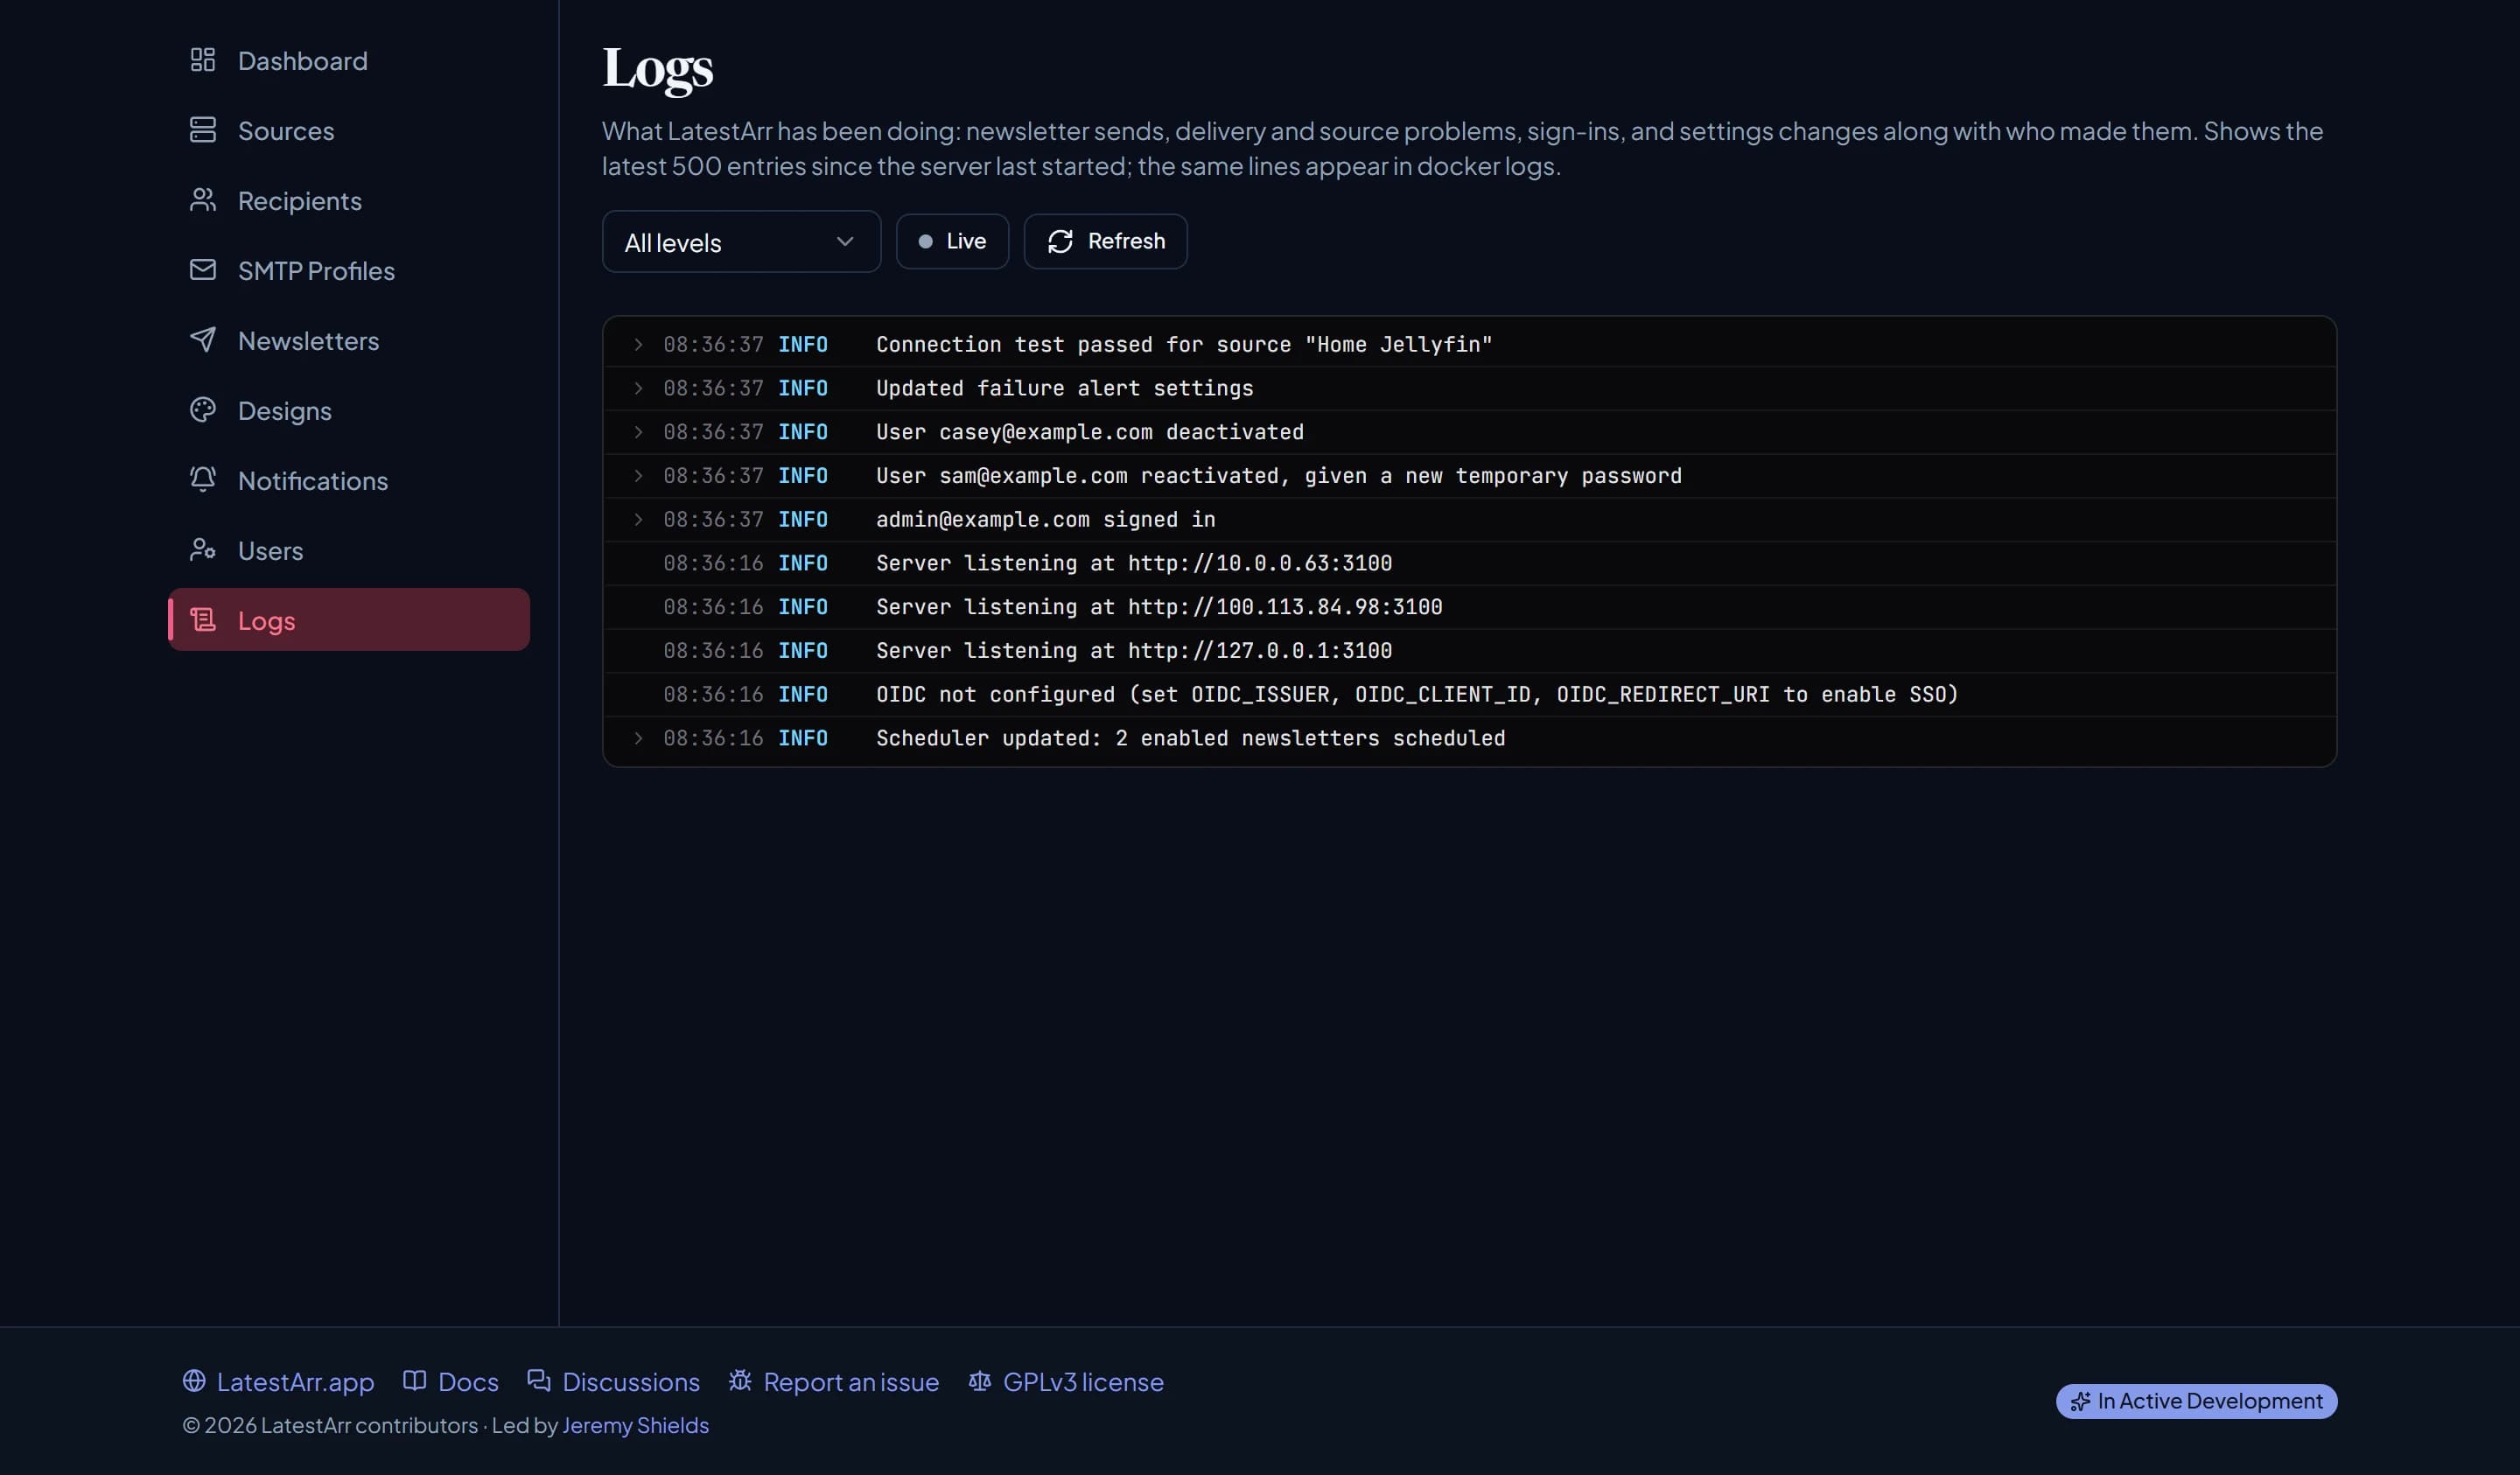2520x1475 pixels.
Task: Click the Newsletters paper plane icon
Action: click(203, 340)
